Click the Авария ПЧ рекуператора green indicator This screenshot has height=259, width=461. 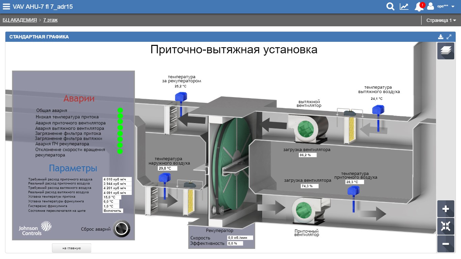[120, 144]
